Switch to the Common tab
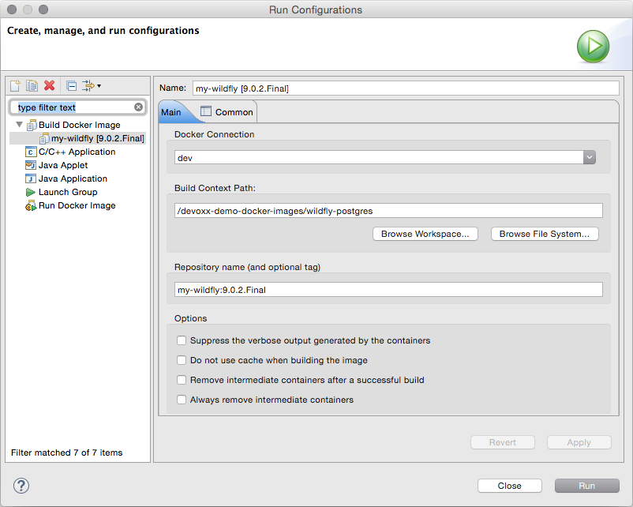The width and height of the screenshot is (633, 507). (x=227, y=112)
